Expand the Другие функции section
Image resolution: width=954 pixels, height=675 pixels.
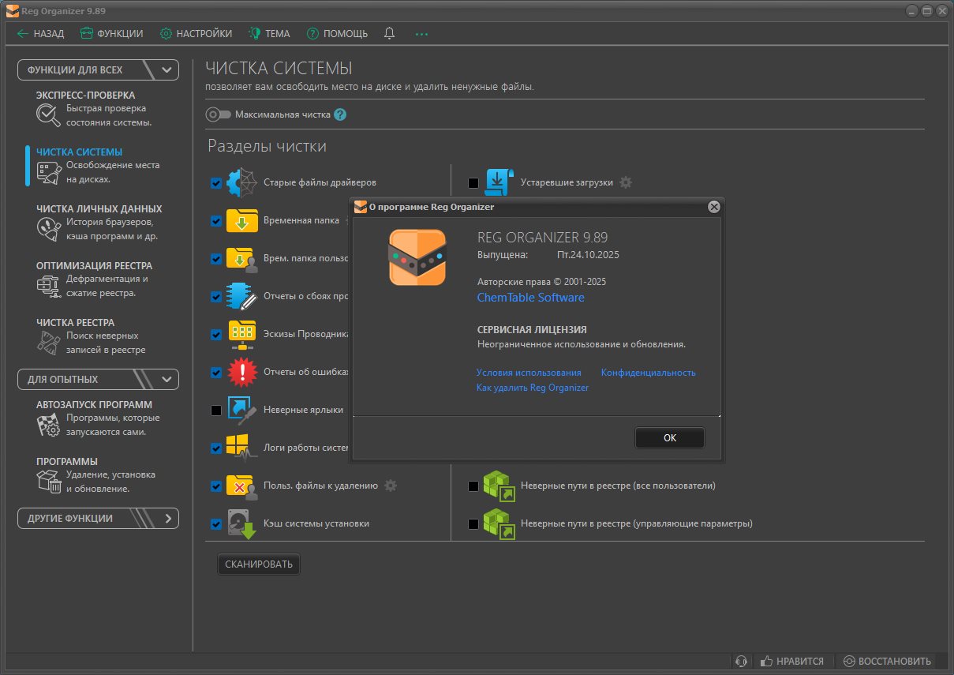click(167, 519)
